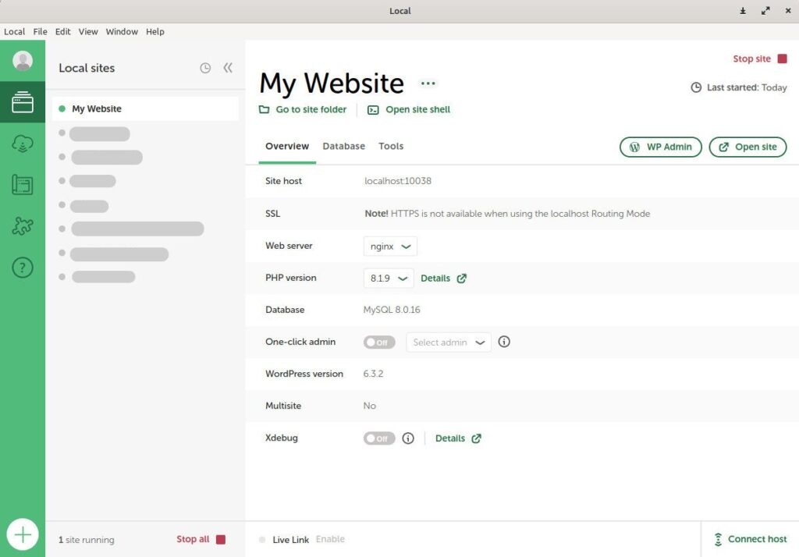Viewport: 799px width, 557px height.
Task: Click the user avatar icon
Action: tap(23, 61)
